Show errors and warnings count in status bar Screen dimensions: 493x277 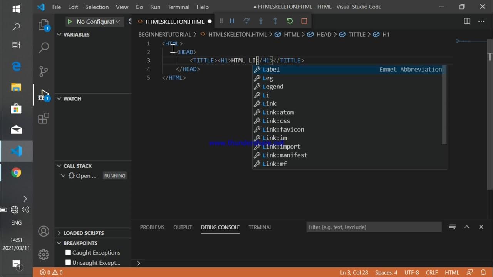51,272
